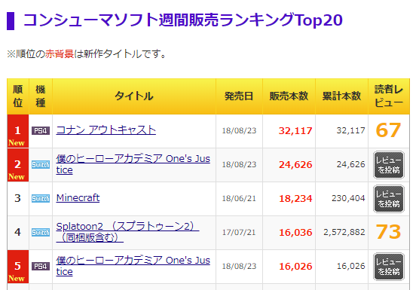Open the コナン アウトキャスト title link

tap(106, 130)
